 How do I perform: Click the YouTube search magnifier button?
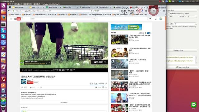pos(94,19)
